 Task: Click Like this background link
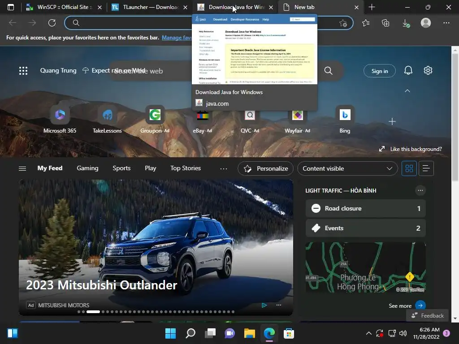(411, 149)
